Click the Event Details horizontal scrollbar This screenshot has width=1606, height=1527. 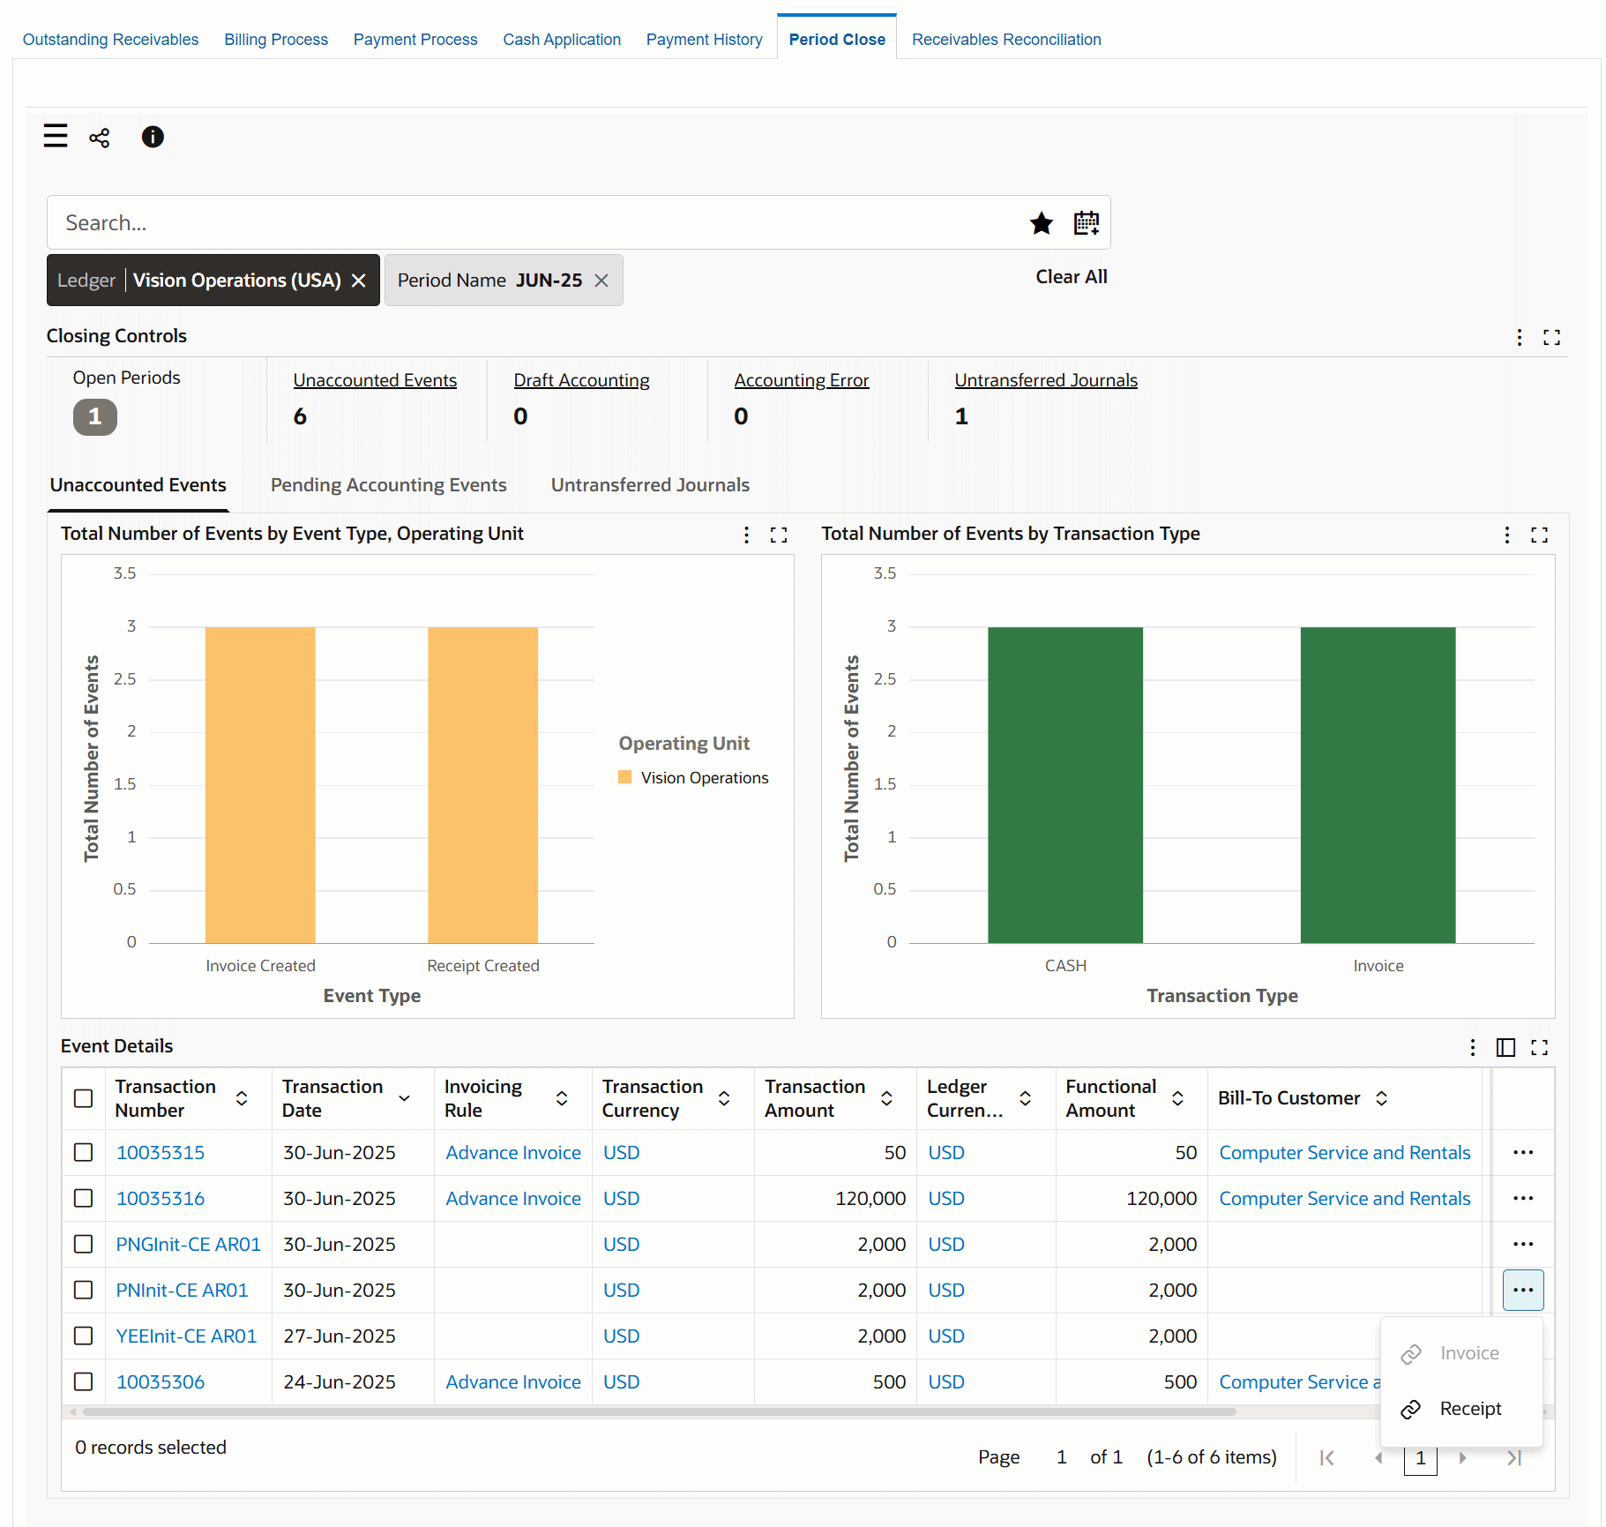point(659,1411)
